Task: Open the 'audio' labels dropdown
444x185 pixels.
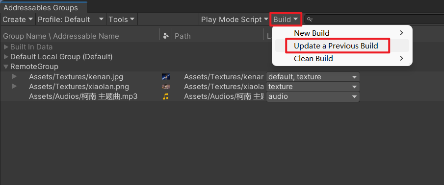Action: pyautogui.click(x=313, y=96)
